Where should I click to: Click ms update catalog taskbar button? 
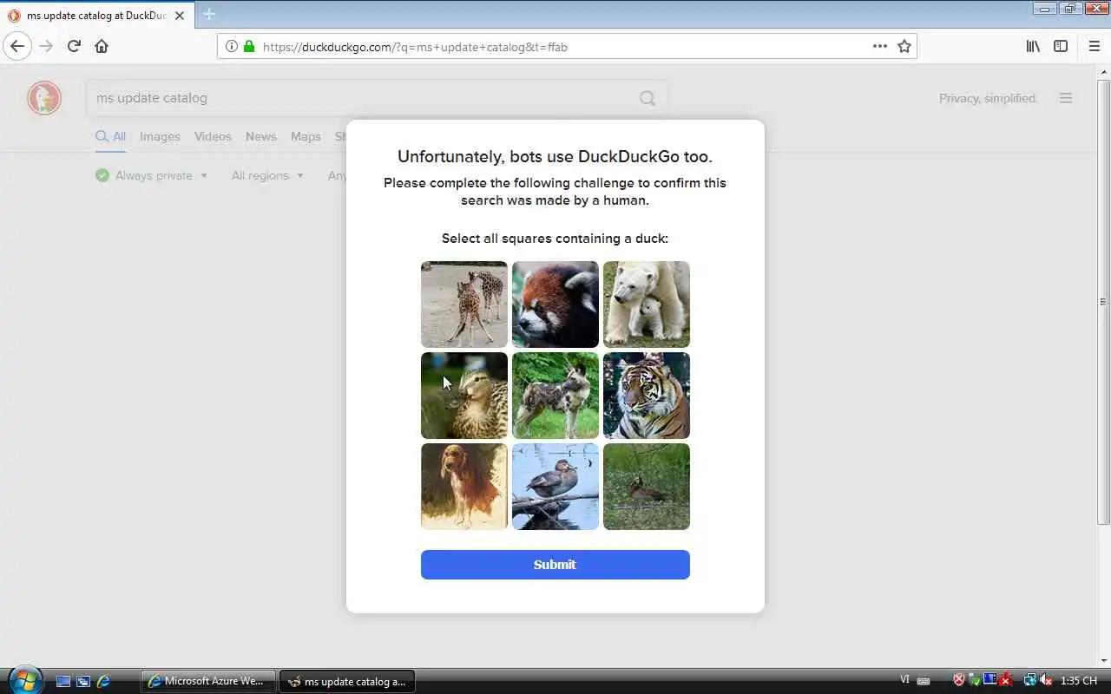[x=347, y=681]
